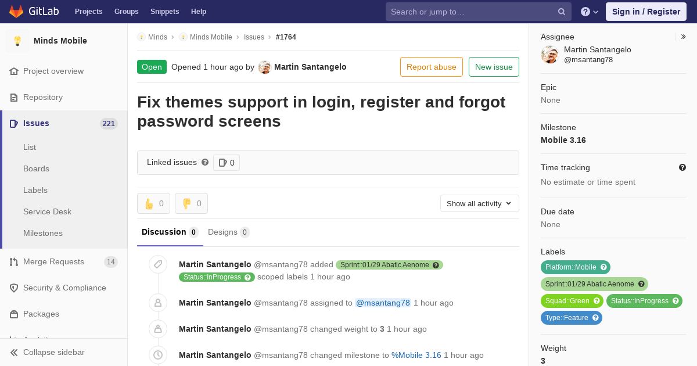This screenshot has height=366, width=697.
Task: Give a thumbs up reaction
Action: click(153, 203)
